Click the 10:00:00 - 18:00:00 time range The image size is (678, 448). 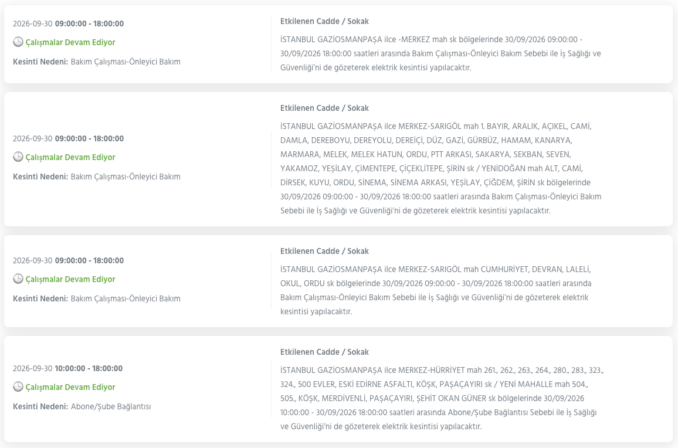[x=89, y=368]
